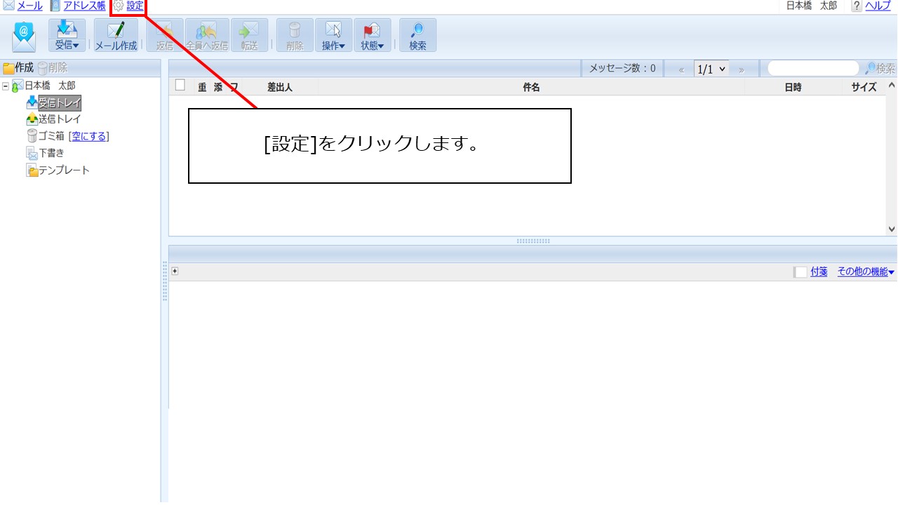Click the 返信 reply toolbar icon
Viewport: 898px width, 505px height.
coord(165,35)
